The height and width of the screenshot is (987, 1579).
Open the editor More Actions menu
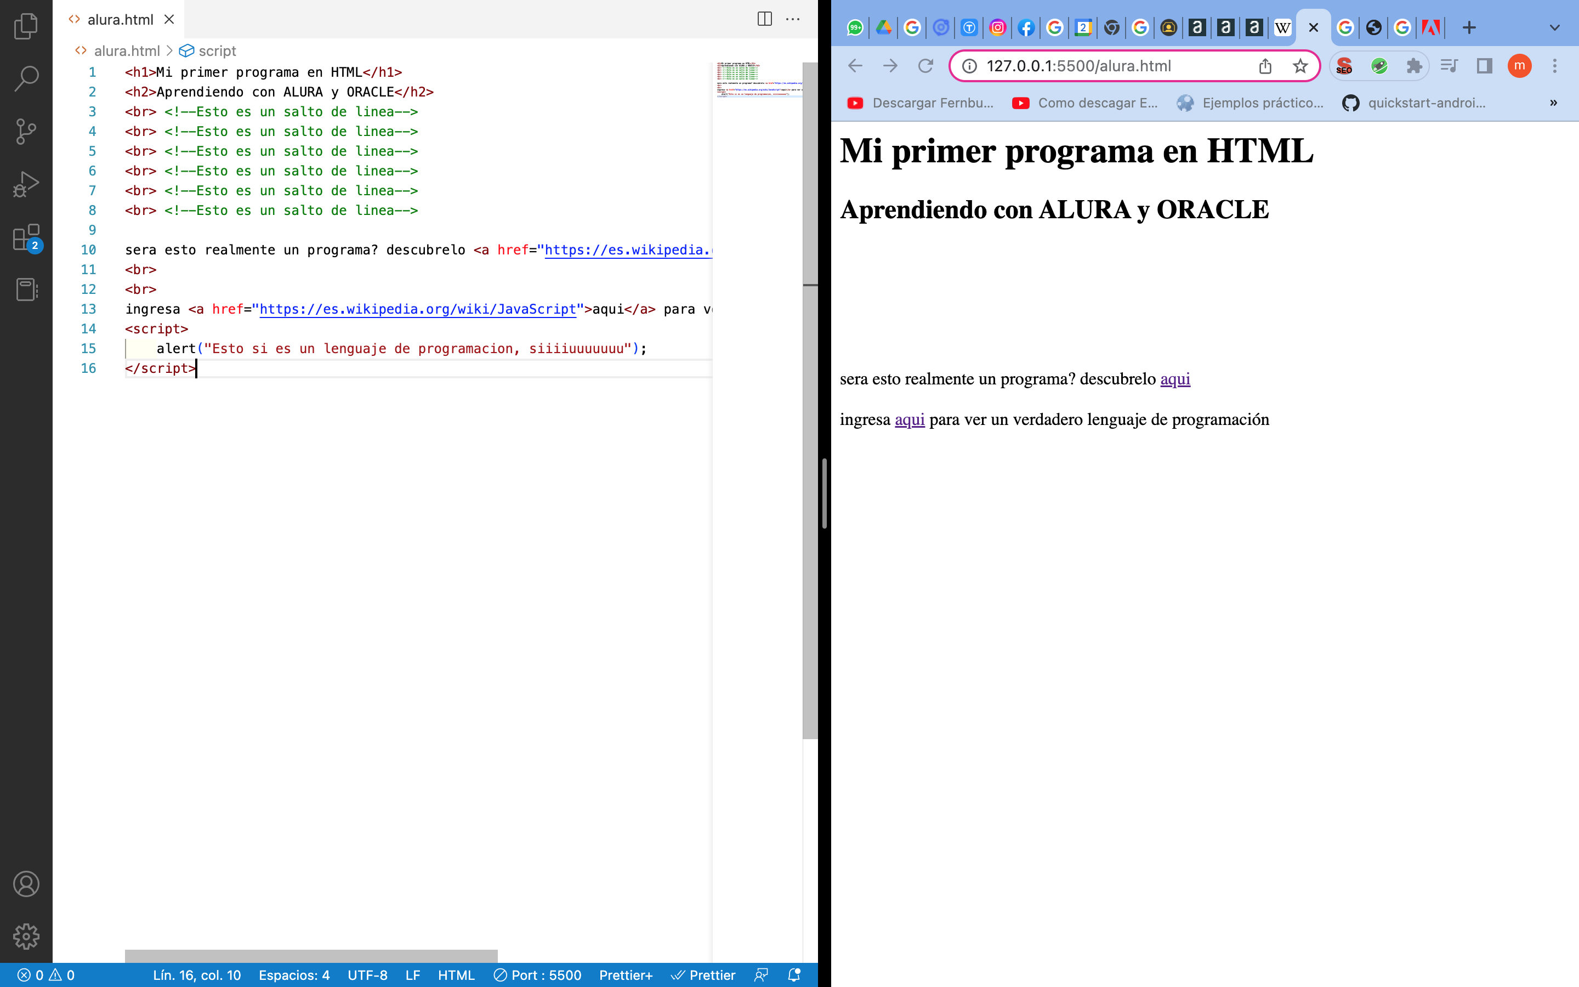[793, 19]
